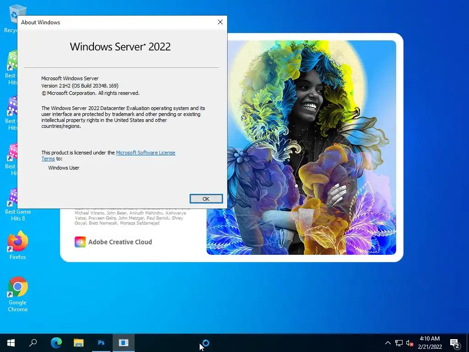Show hidden system tray icons

[x=387, y=343]
